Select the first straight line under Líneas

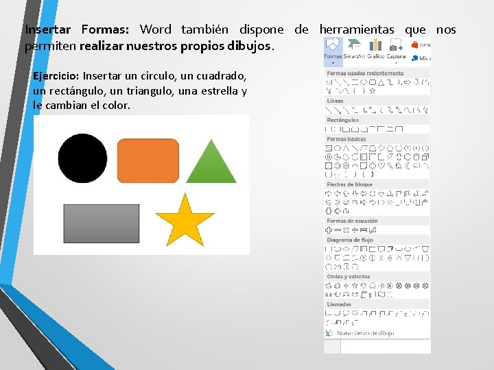coord(329,110)
